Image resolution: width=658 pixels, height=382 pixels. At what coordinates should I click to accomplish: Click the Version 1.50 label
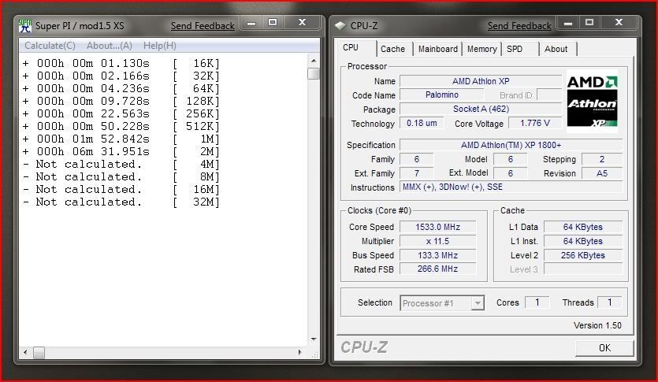pyautogui.click(x=597, y=325)
